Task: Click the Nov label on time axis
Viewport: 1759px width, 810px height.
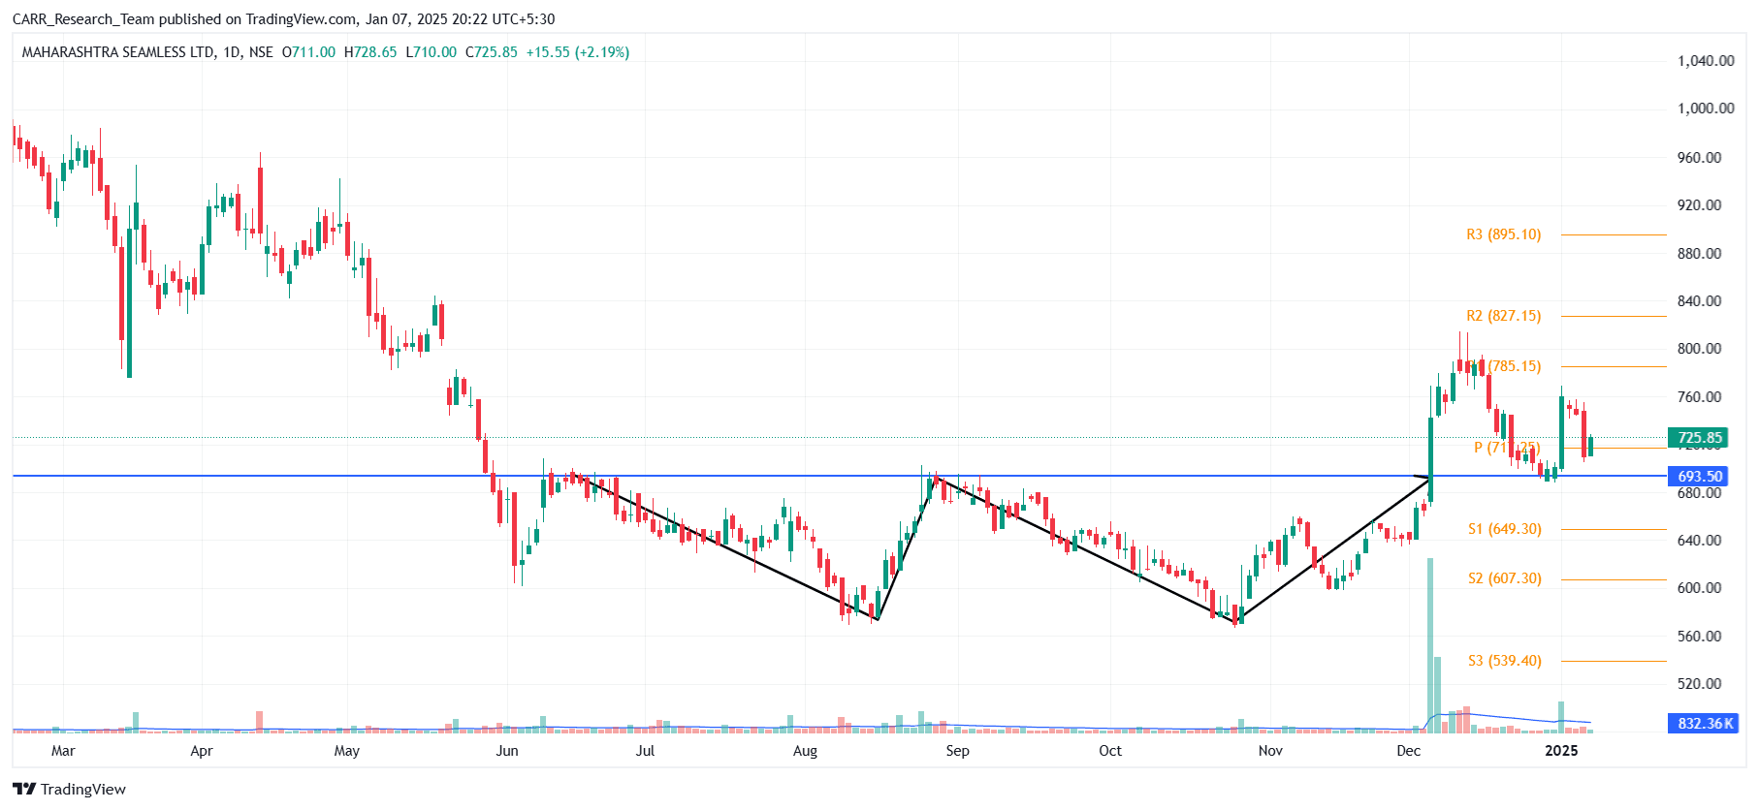Action: pos(1270,751)
